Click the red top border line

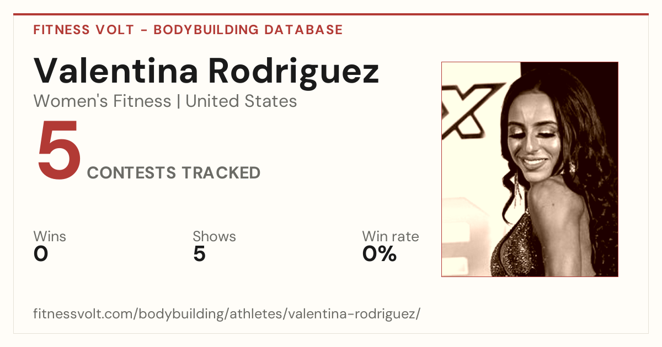pyautogui.click(x=331, y=14)
